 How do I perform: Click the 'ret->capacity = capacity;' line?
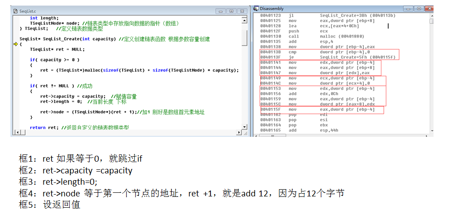pos(73,96)
